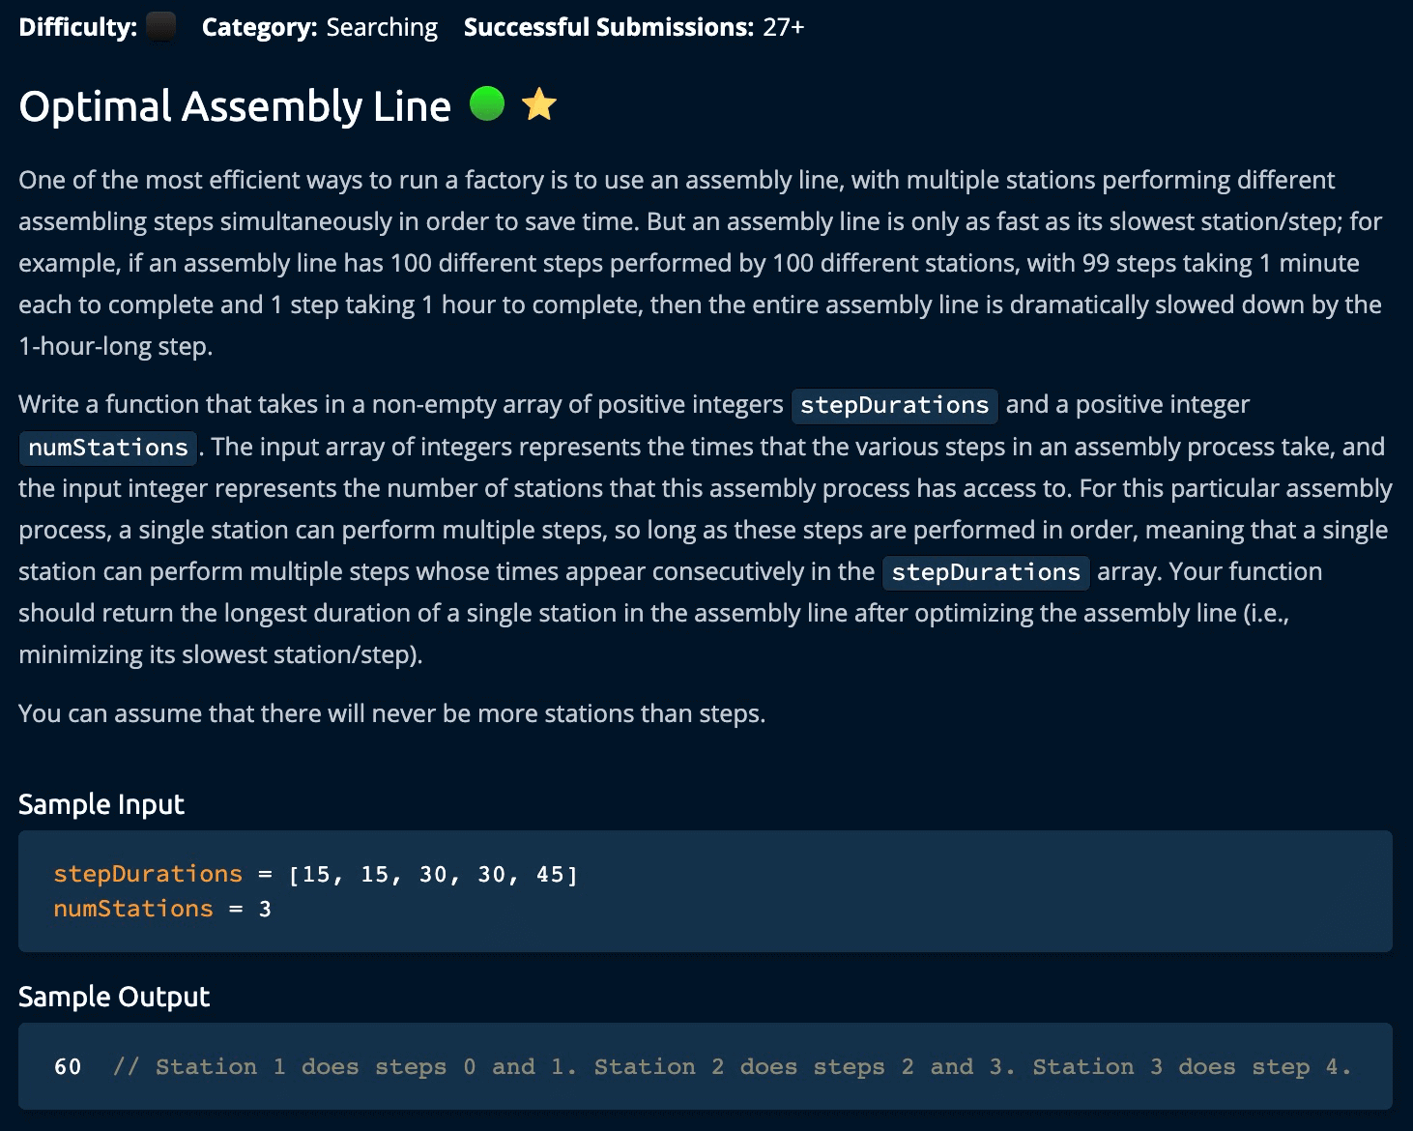Viewport: 1413px width, 1131px height.
Task: Click the Sample Input heading
Action: pyautogui.click(x=101, y=804)
